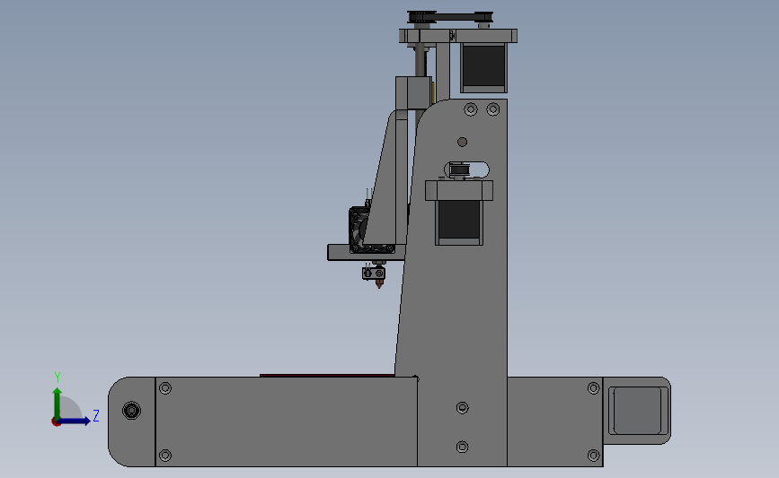The height and width of the screenshot is (478, 779).
Task: Select the upper screw near base's left end
Action: coord(165,388)
